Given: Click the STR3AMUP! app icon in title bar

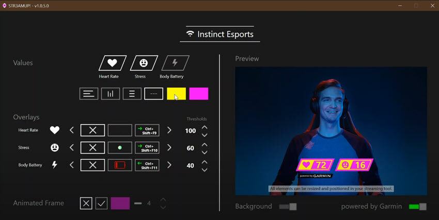Looking at the screenshot, I should pos(4,6).
